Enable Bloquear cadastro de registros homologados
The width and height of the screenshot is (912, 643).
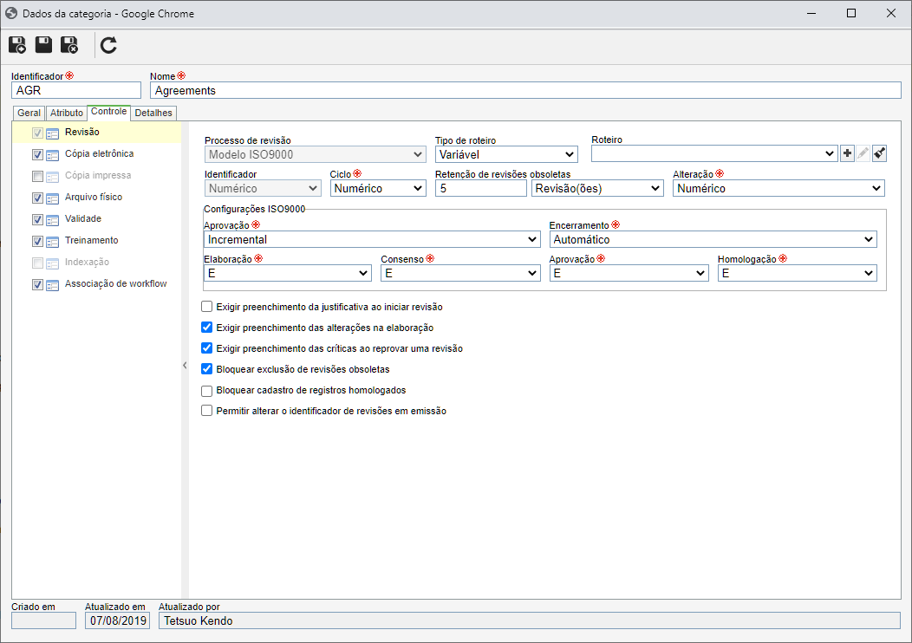206,390
